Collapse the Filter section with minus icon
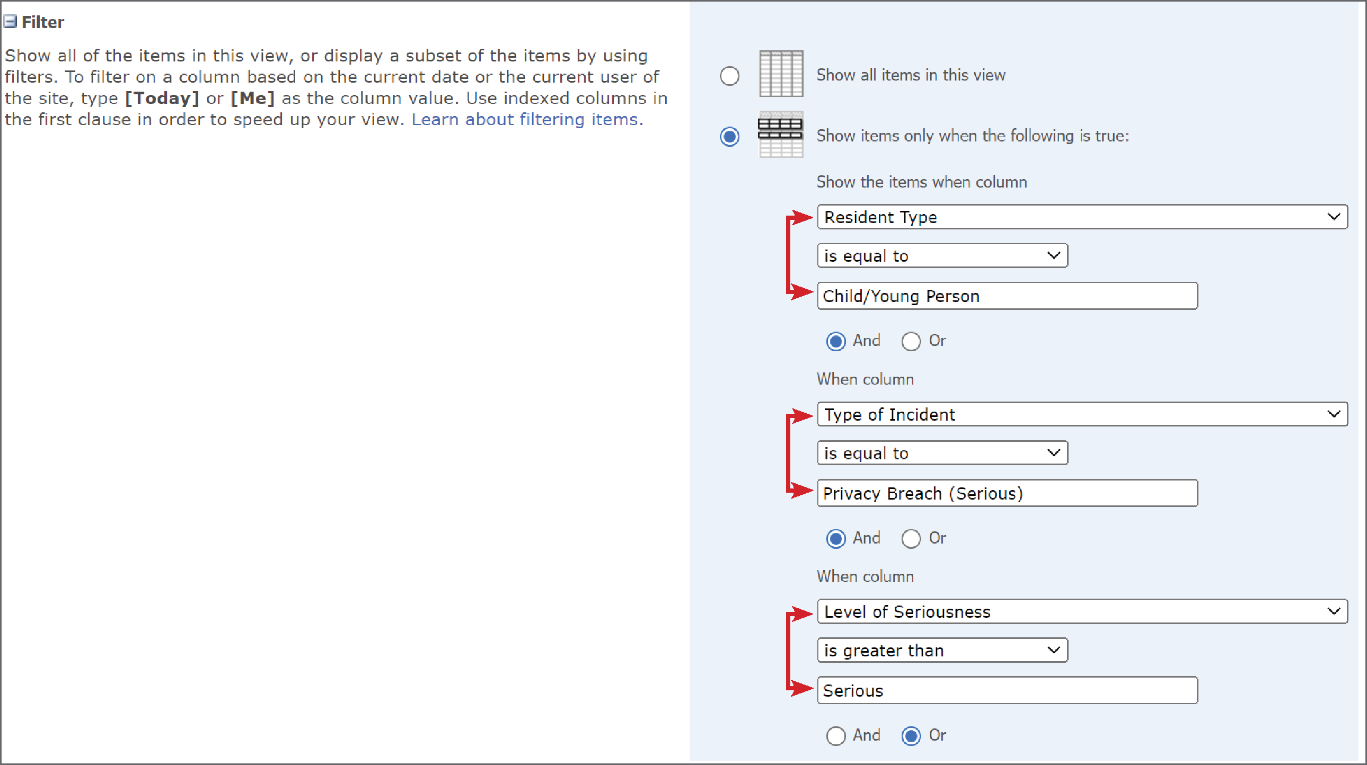This screenshot has width=1367, height=765. 10,22
